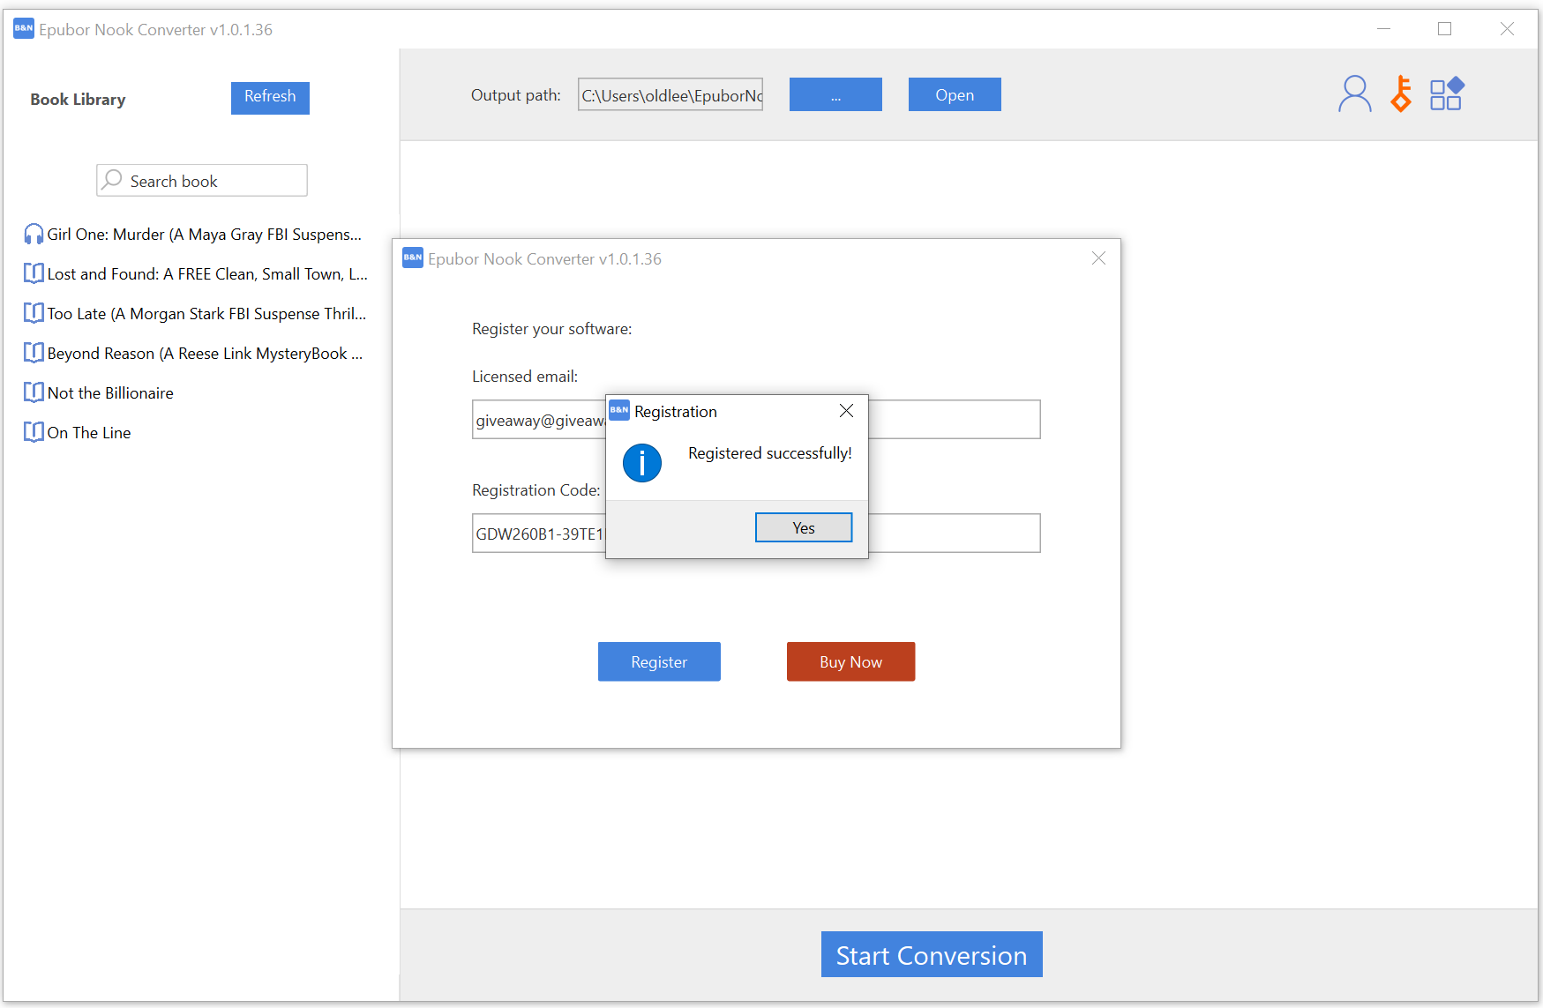Select the audiobook icon of Girl One: Murder

point(34,234)
